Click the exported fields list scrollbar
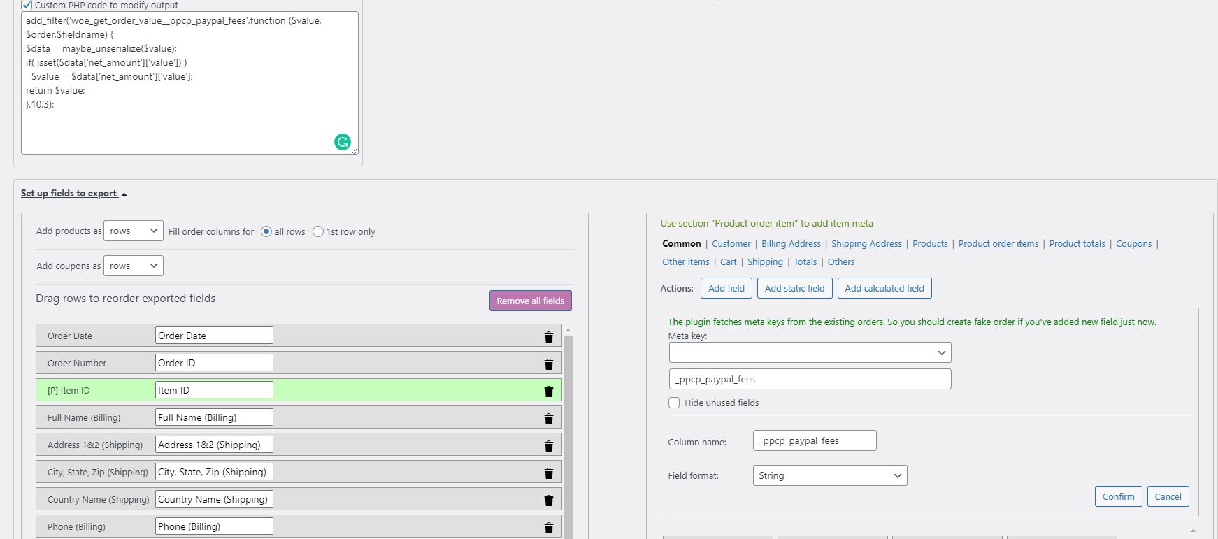This screenshot has height=539, width=1218. click(x=568, y=437)
